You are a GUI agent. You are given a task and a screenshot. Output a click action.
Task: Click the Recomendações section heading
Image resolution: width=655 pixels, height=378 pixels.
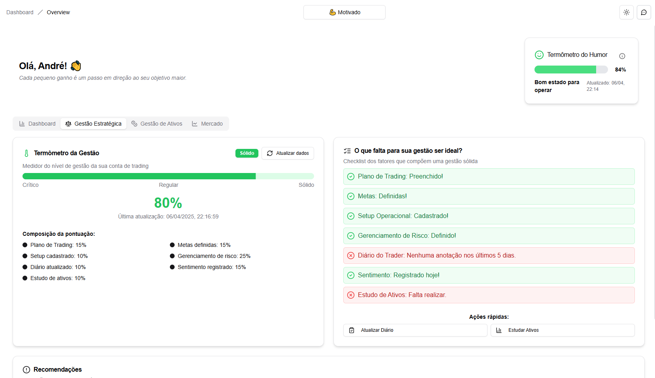58,370
